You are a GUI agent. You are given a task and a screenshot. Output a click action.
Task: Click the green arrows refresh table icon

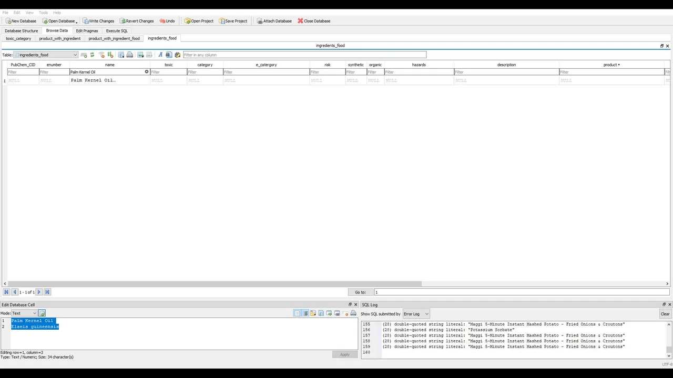(92, 55)
